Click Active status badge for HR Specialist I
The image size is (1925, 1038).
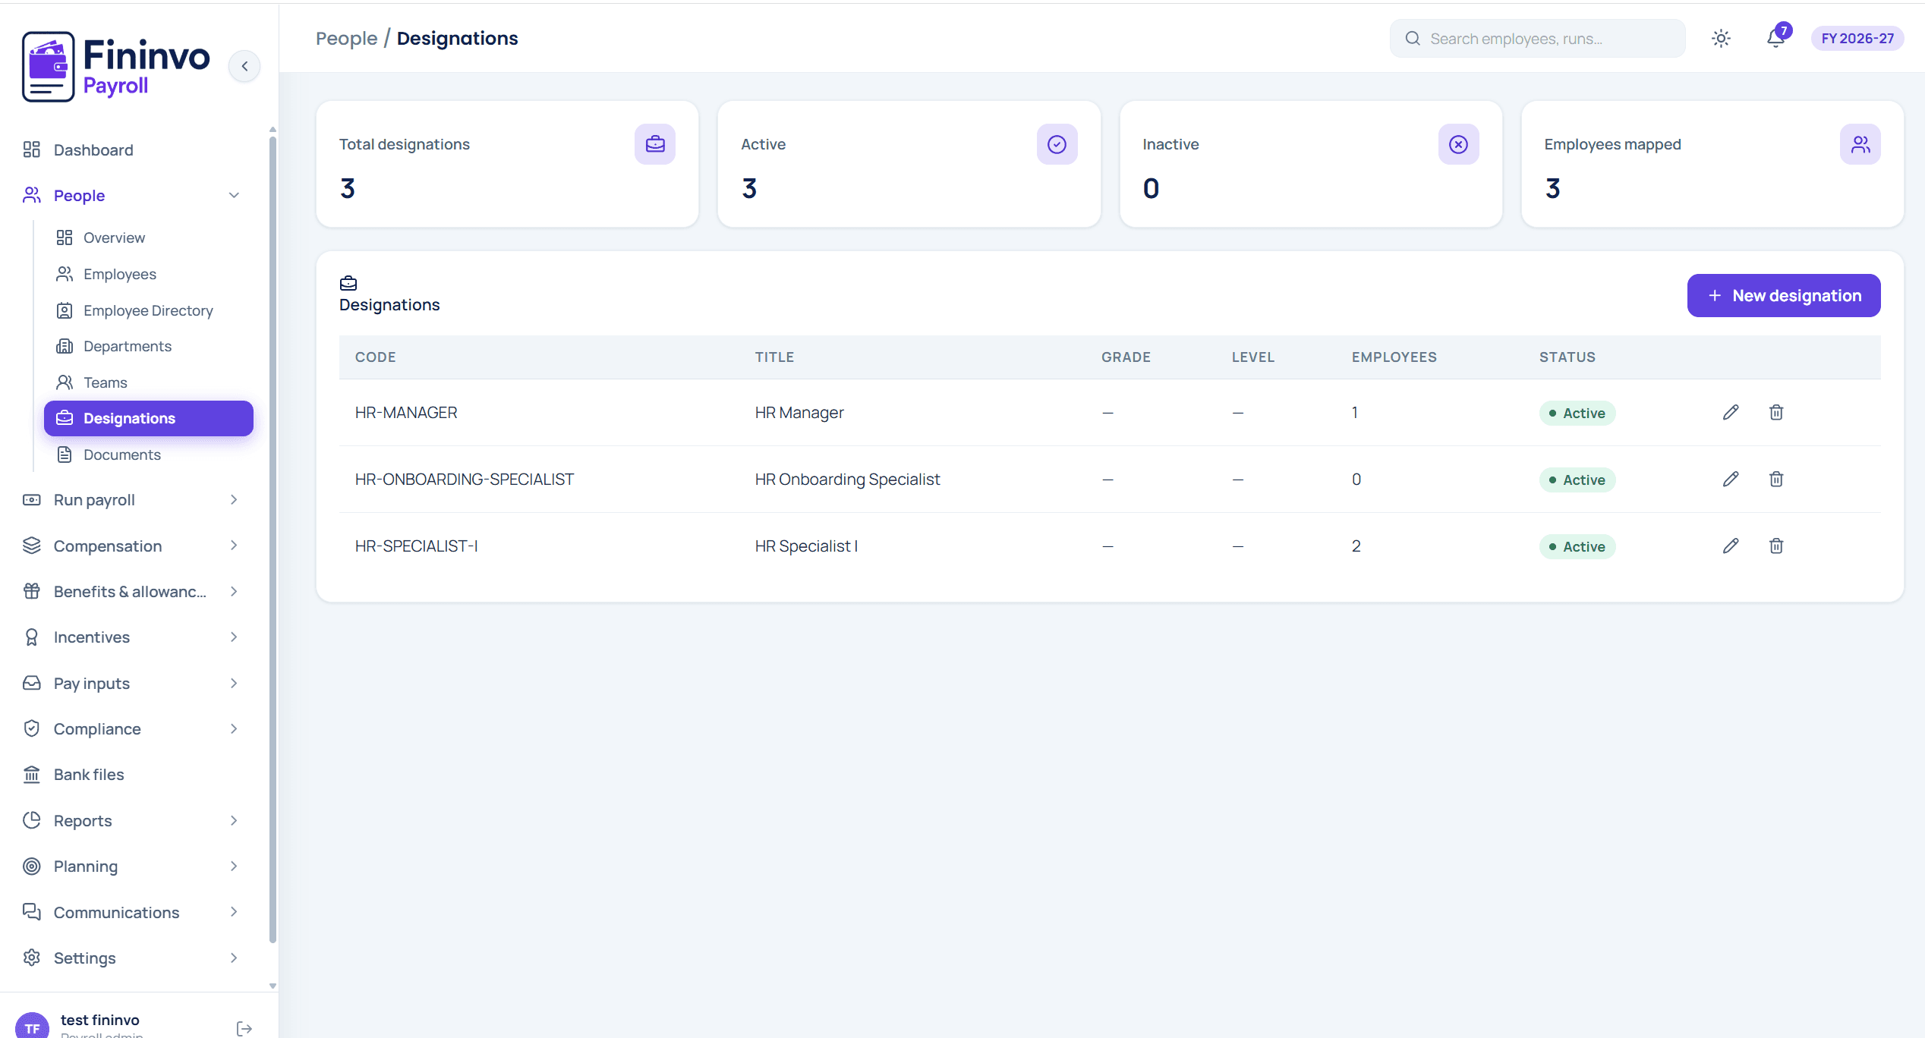click(1577, 546)
